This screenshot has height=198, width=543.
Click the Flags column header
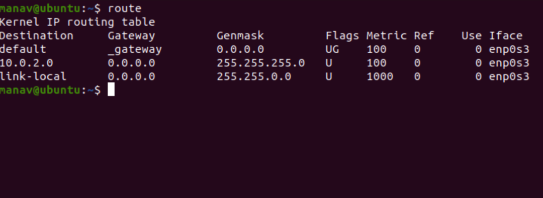click(342, 36)
